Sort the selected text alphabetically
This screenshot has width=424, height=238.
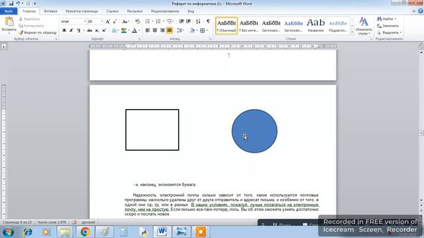point(198,21)
